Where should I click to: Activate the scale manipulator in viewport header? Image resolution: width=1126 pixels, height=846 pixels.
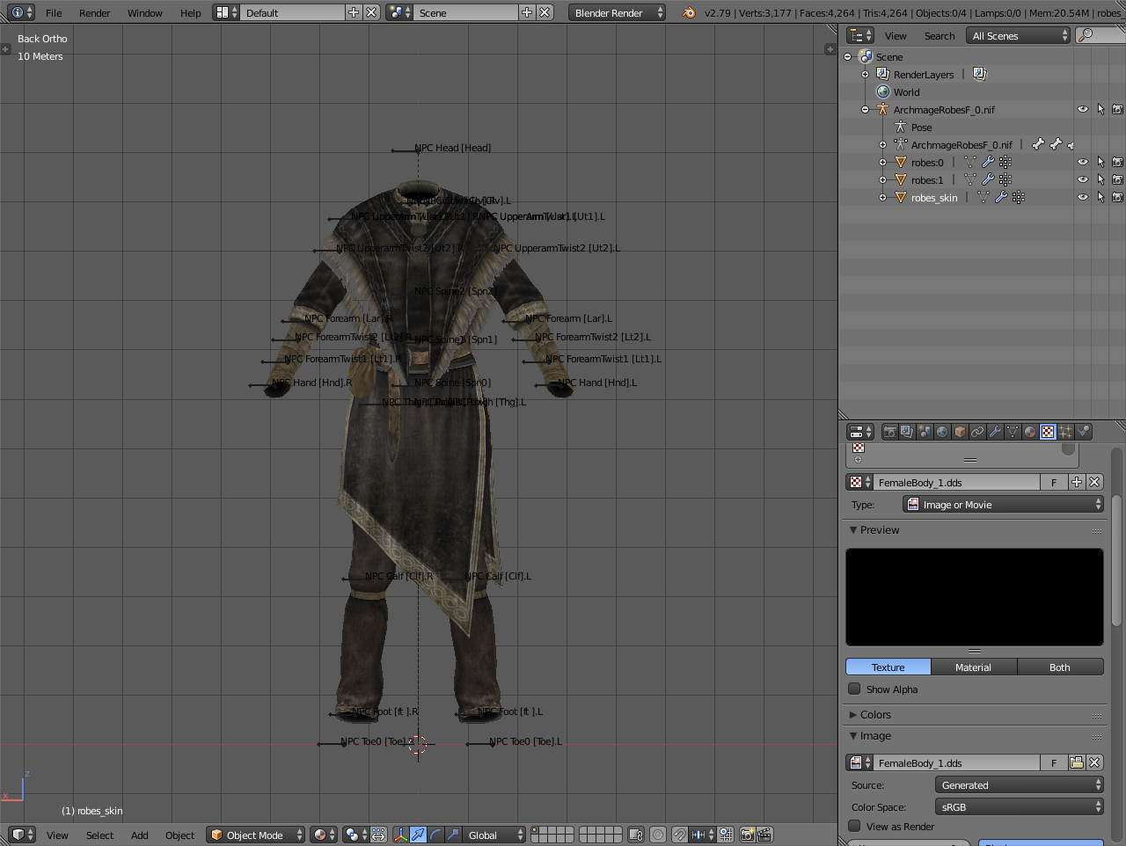[x=453, y=835]
